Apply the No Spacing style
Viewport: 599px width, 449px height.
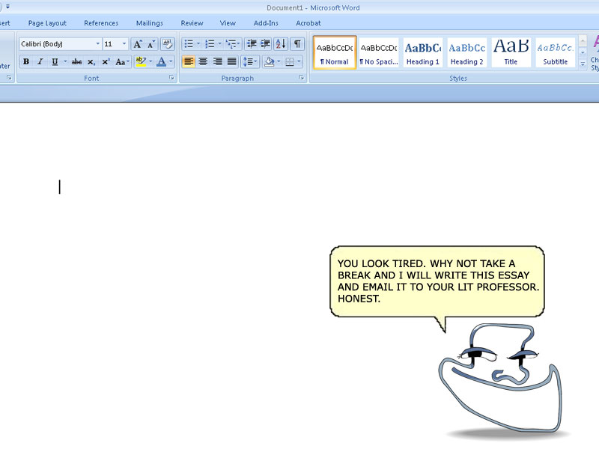pyautogui.click(x=379, y=52)
